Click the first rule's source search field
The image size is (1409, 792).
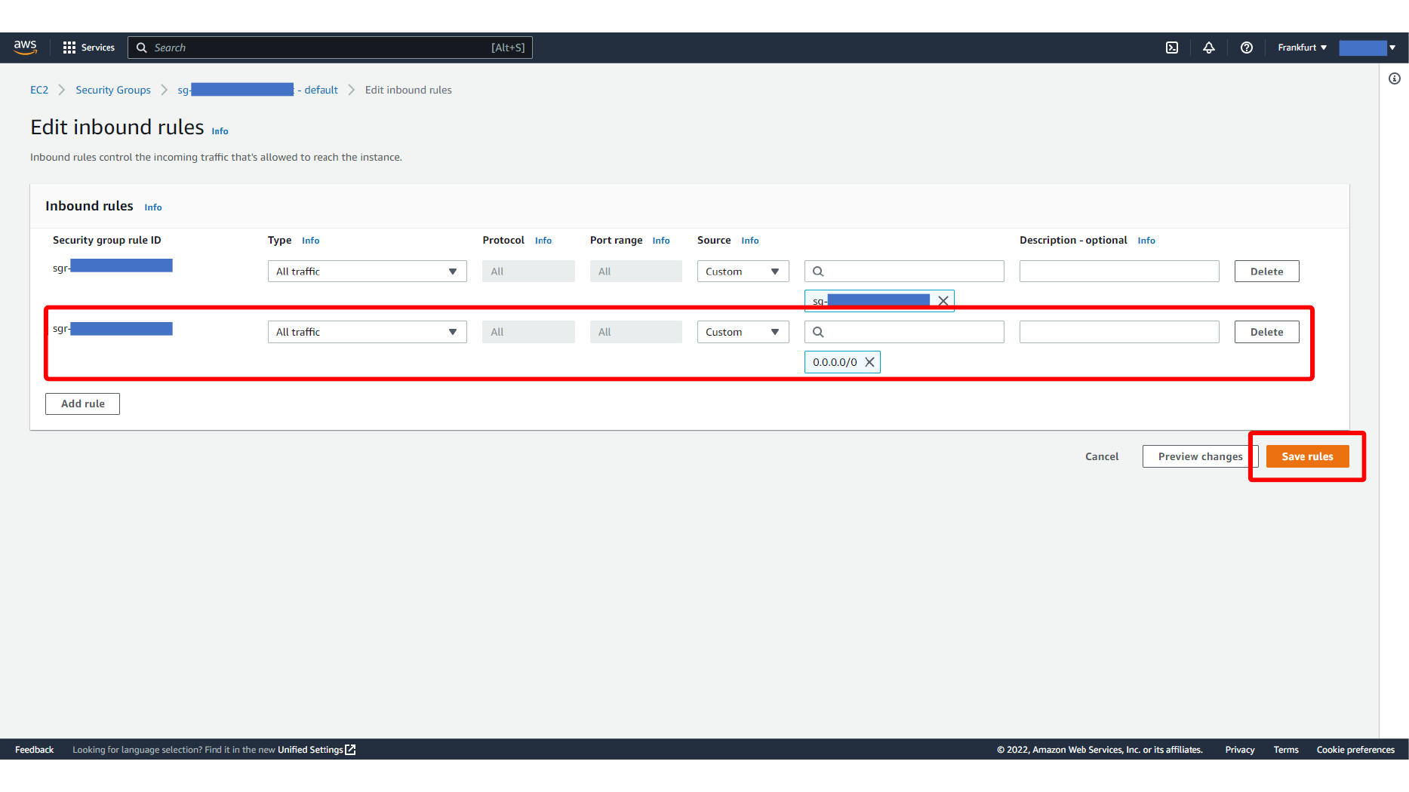pyautogui.click(x=904, y=272)
